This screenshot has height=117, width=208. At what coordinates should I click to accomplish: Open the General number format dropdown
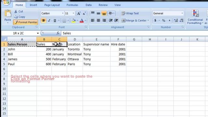[x=182, y=13]
